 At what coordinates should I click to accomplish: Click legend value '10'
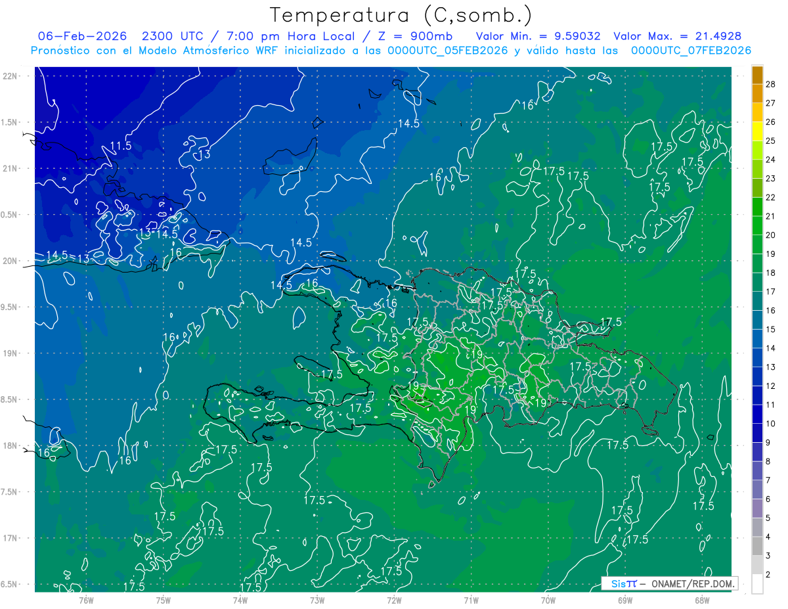coord(771,424)
